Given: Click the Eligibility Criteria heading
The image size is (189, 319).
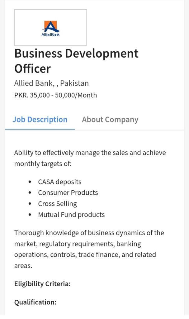Looking at the screenshot, I should point(42,284).
